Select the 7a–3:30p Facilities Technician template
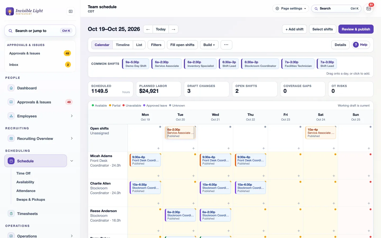 coord(298,64)
